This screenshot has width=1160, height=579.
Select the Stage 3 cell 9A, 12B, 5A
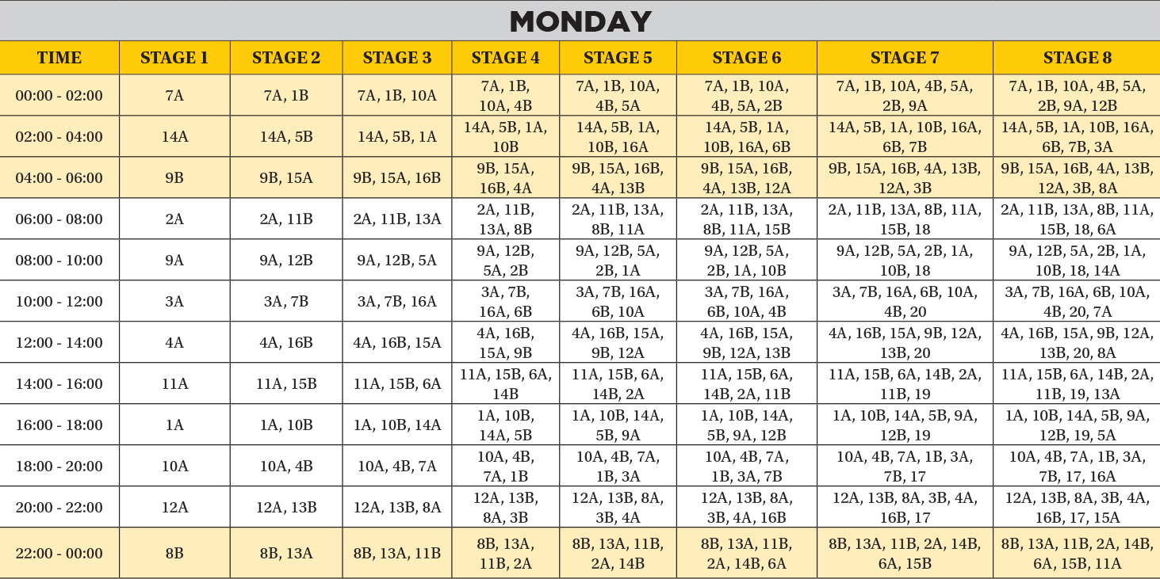[397, 261]
